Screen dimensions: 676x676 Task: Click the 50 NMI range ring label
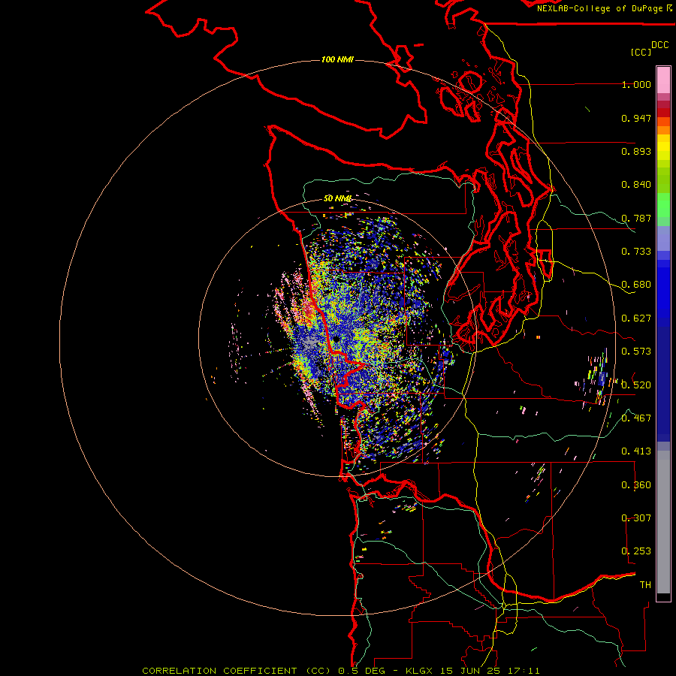coord(337,198)
